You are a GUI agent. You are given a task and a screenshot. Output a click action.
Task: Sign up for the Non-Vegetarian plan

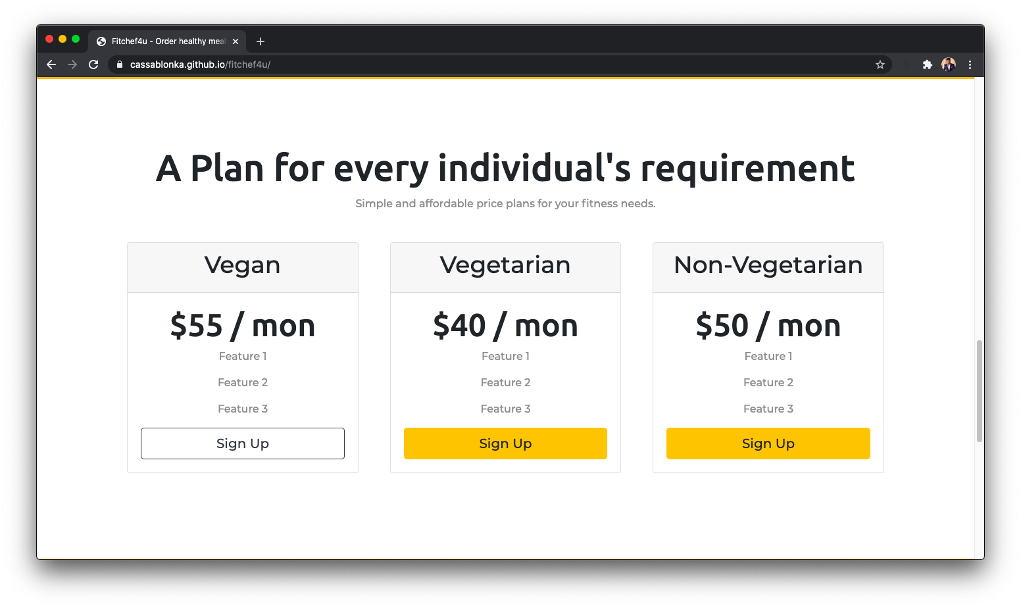point(768,443)
